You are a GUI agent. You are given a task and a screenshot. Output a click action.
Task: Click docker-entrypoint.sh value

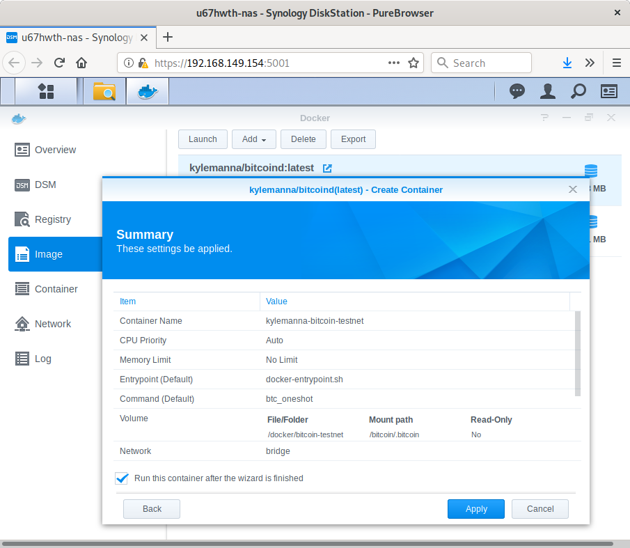[304, 379]
